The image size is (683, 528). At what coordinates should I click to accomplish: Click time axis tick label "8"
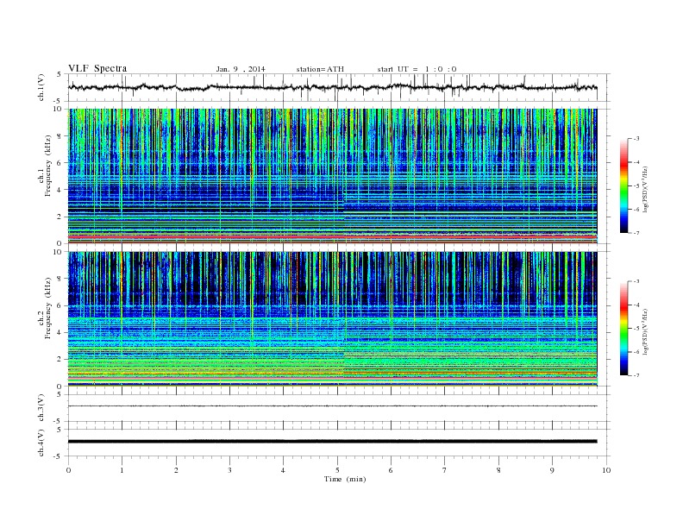498,470
